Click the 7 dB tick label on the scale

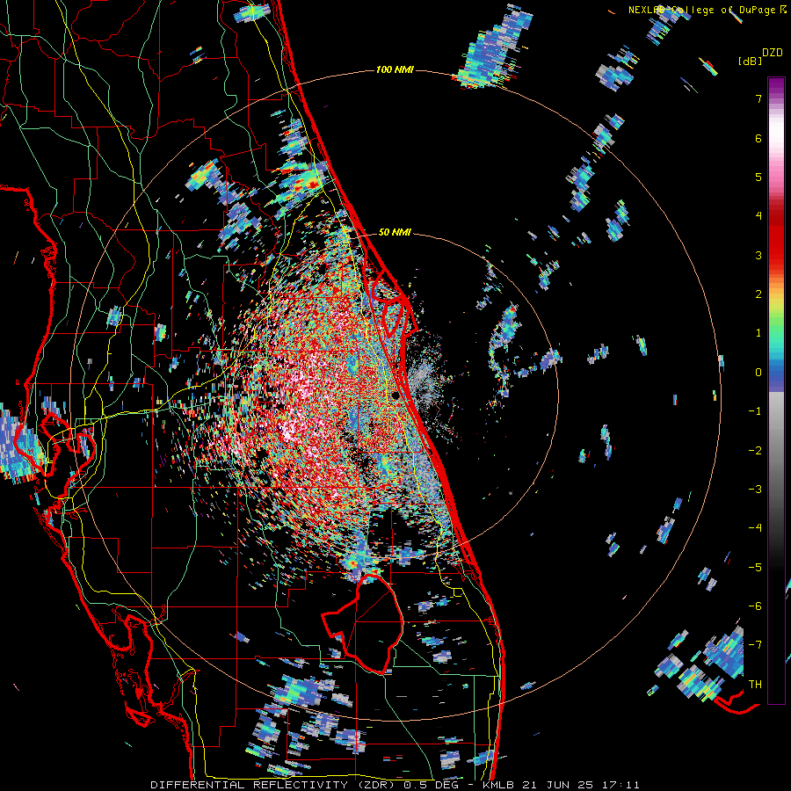pos(758,98)
